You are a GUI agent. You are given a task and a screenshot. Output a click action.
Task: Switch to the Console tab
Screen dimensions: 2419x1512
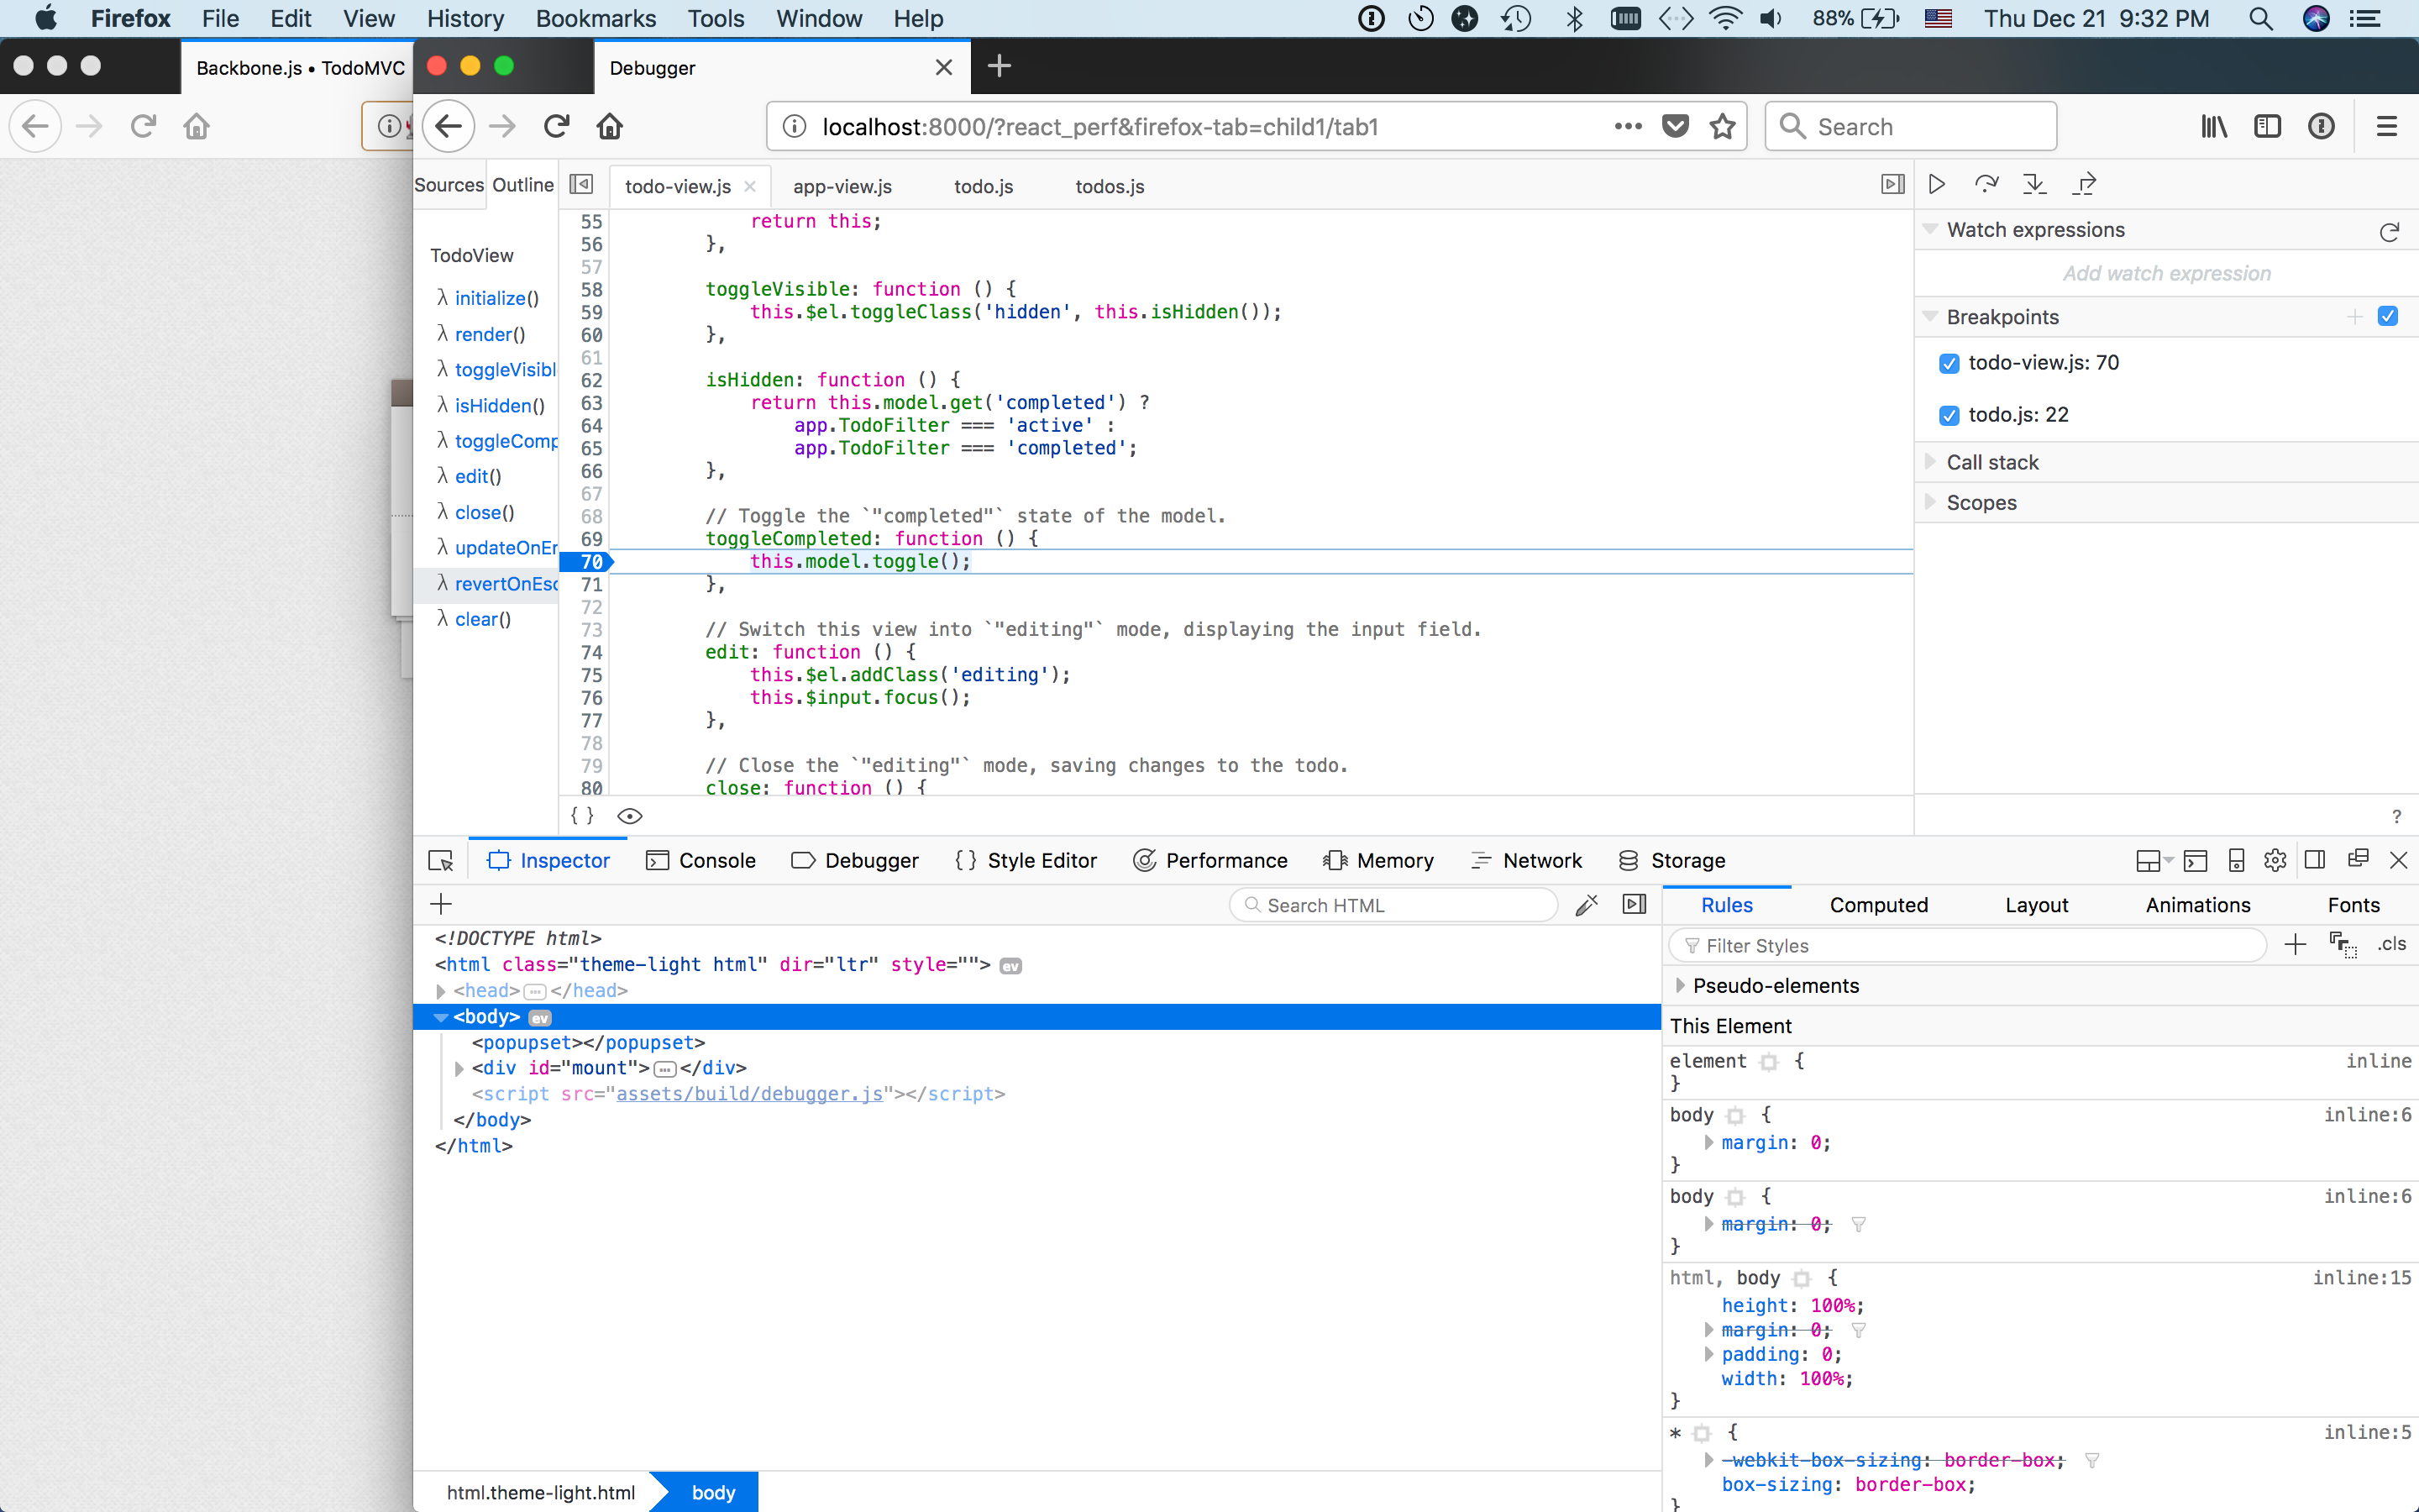point(701,860)
